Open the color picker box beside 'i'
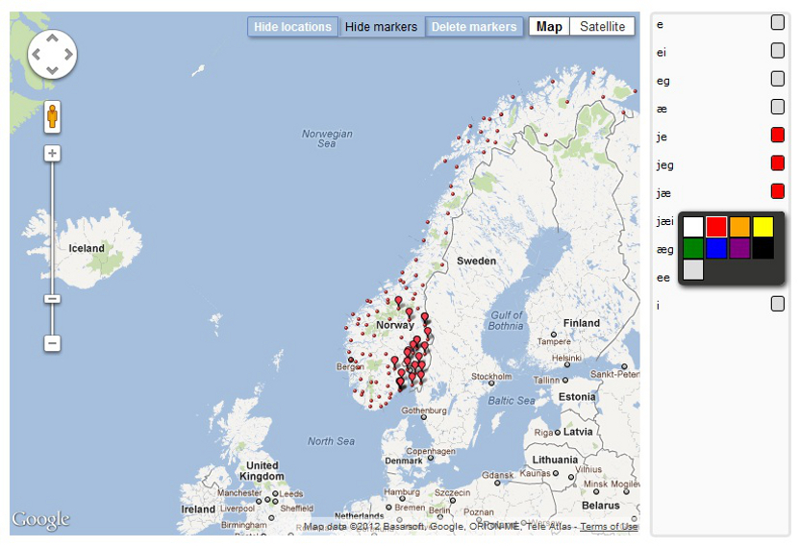Viewport: 800px width, 548px height. (777, 305)
